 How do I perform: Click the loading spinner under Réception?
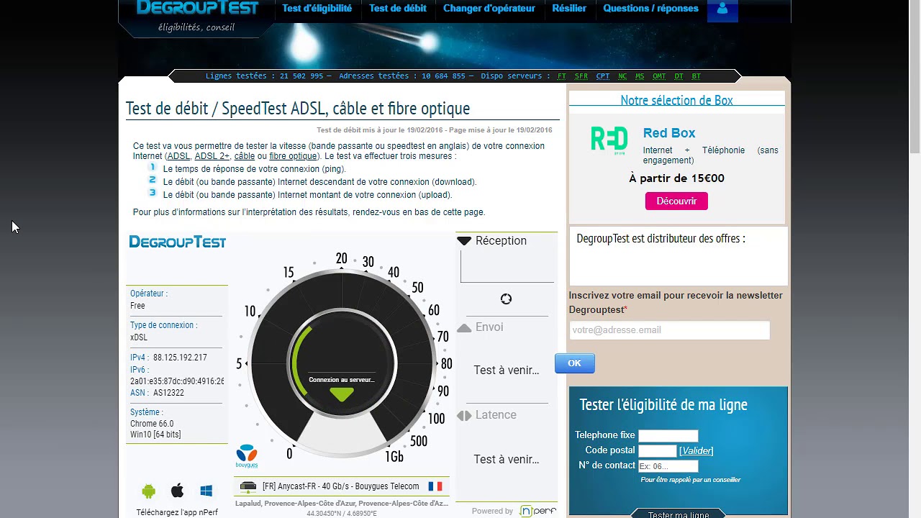coord(506,299)
